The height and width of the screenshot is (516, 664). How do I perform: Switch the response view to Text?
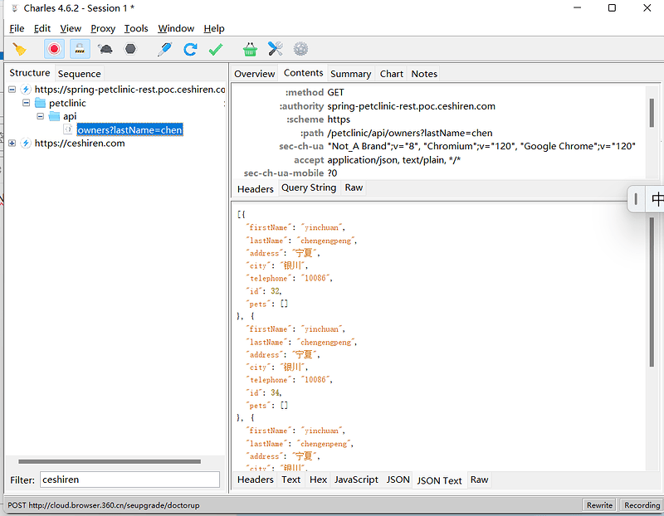pyautogui.click(x=291, y=479)
